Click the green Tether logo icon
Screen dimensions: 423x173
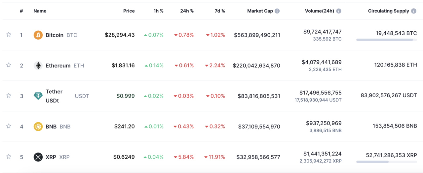[38, 96]
